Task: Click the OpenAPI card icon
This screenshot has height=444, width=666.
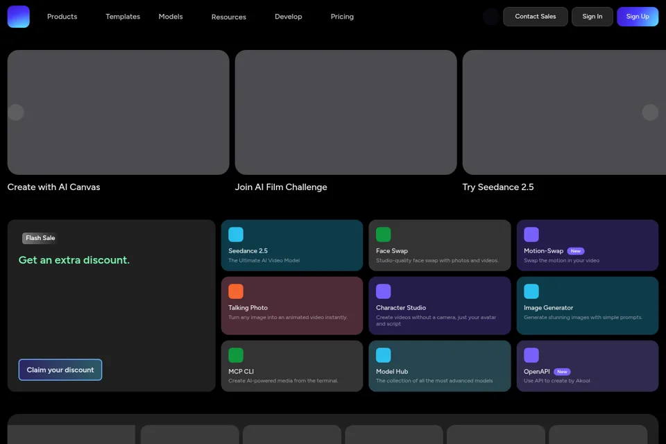Action: 531,355
